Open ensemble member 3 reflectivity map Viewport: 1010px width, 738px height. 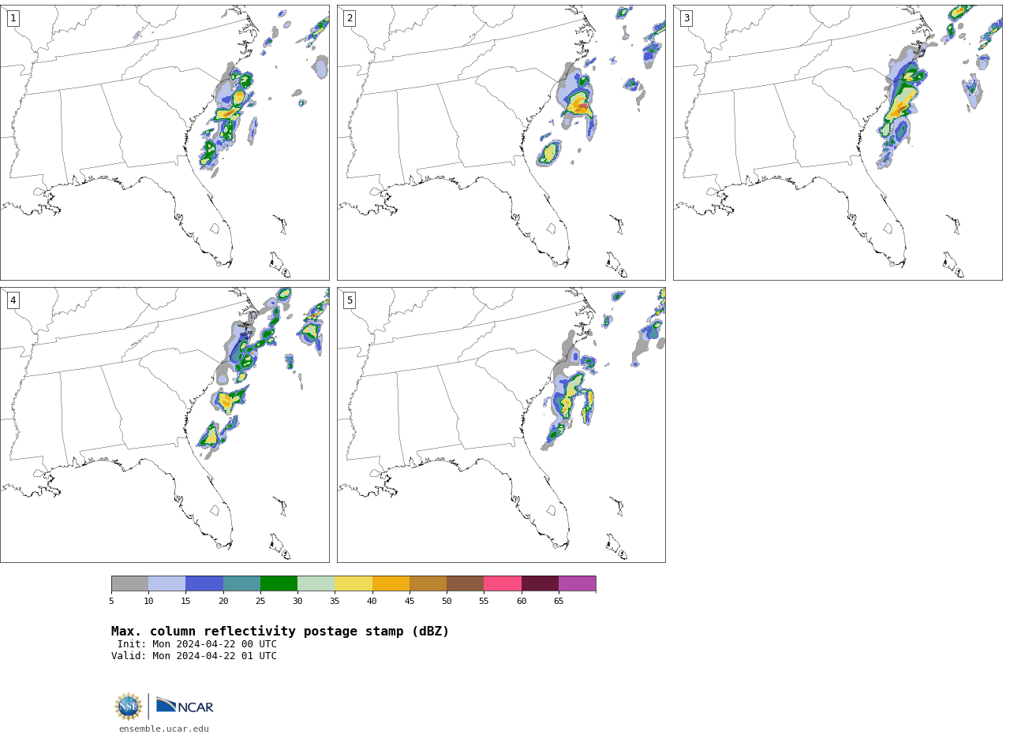[x=838, y=143]
